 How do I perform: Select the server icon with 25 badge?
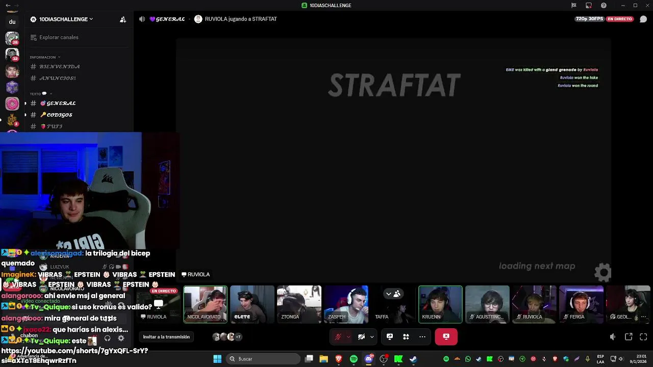tap(12, 38)
